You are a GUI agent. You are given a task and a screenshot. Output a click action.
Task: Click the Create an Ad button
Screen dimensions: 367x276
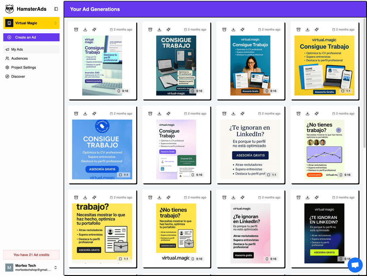31,37
